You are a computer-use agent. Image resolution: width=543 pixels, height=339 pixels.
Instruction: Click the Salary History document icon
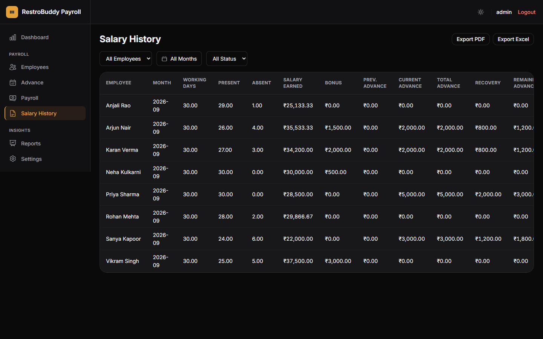click(x=13, y=113)
